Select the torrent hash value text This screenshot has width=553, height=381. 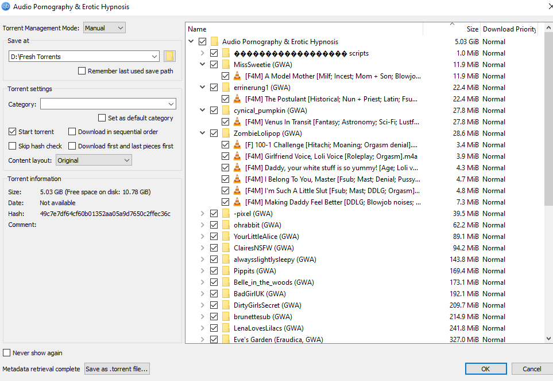pyautogui.click(x=105, y=214)
